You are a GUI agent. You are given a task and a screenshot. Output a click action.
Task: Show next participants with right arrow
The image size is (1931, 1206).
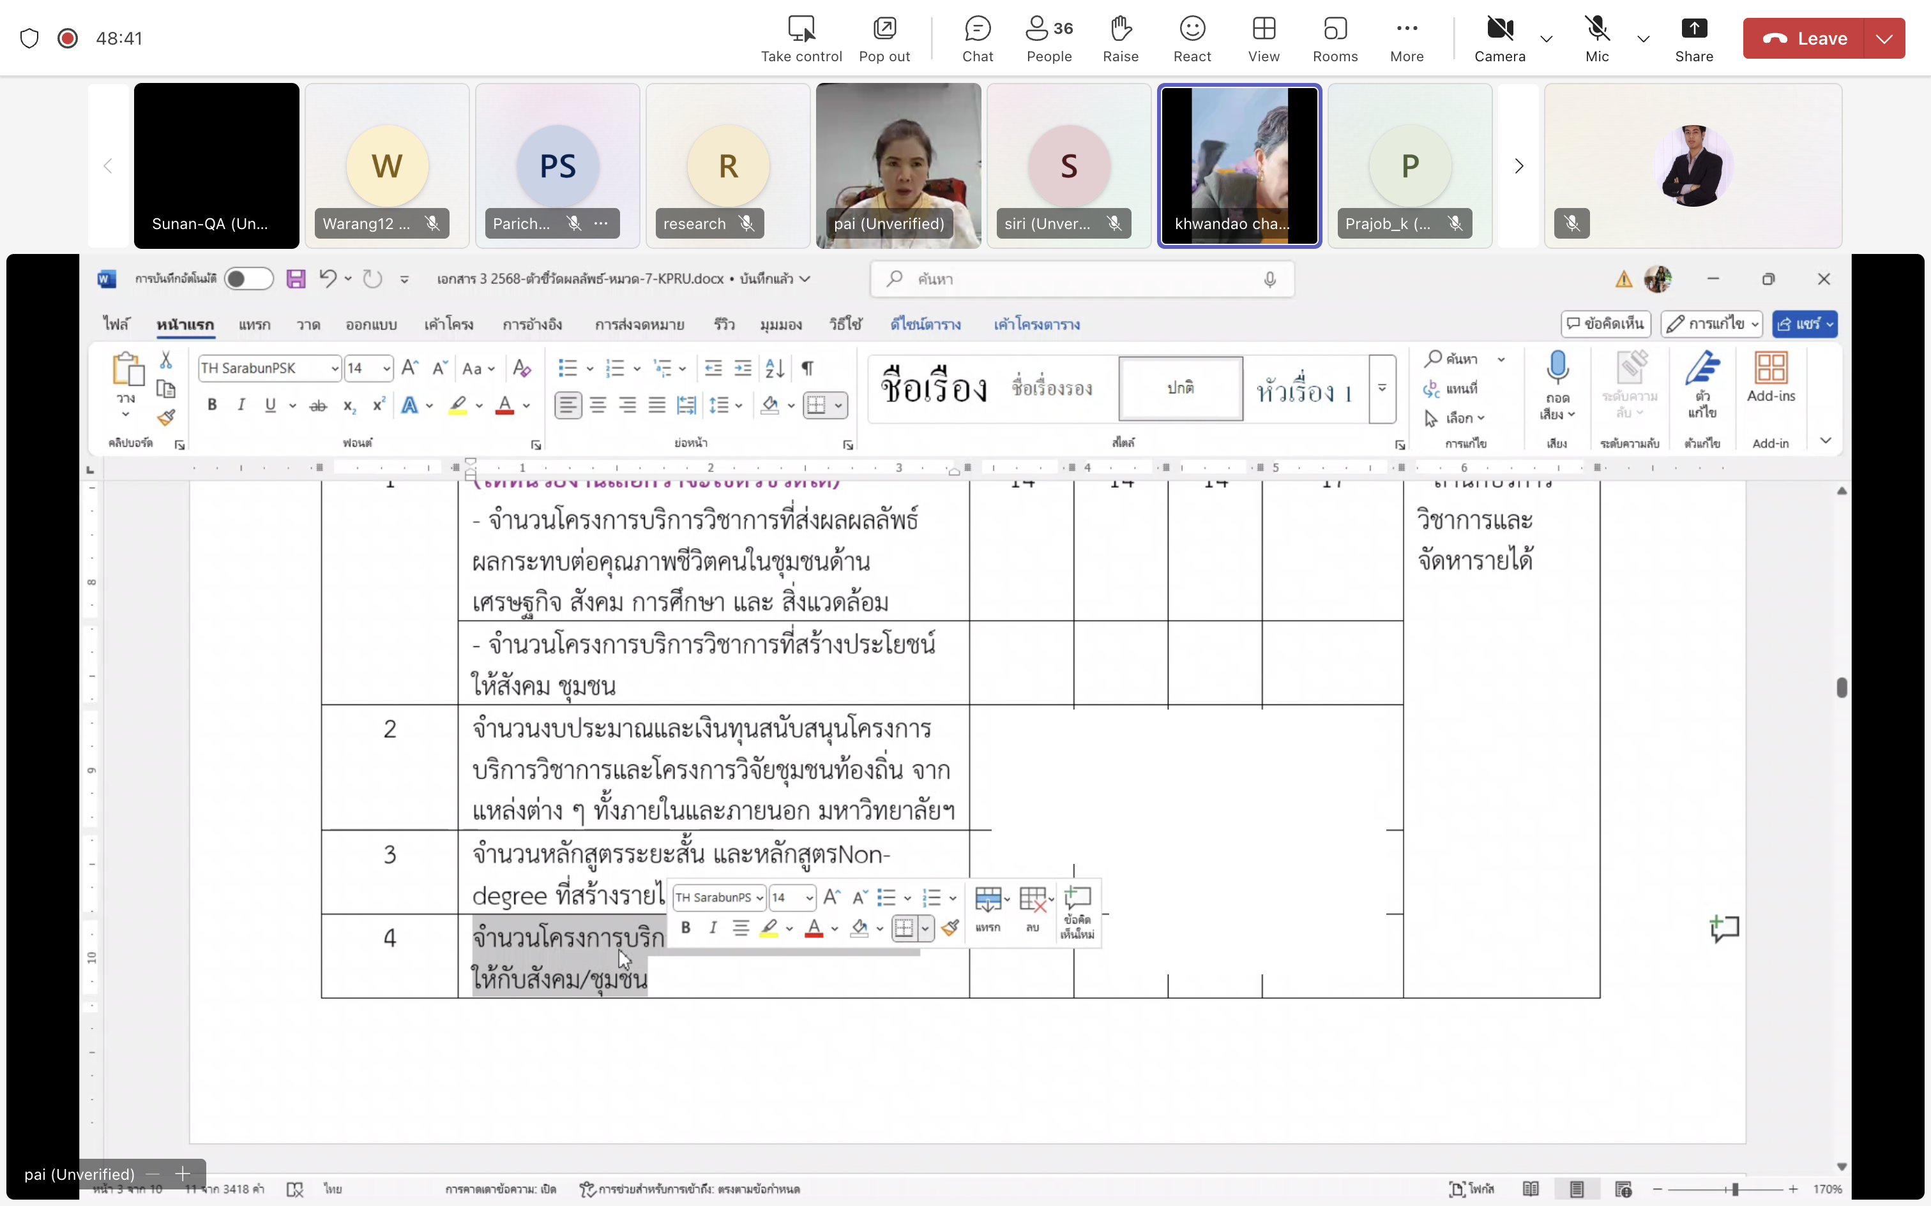click(1518, 166)
